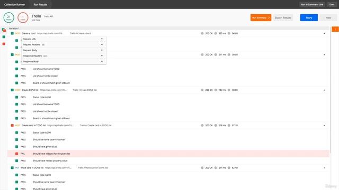Viewport: 339px width, 190px height.
Task: Click red status square of Create card in TODO list request
Action: click(x=12, y=126)
